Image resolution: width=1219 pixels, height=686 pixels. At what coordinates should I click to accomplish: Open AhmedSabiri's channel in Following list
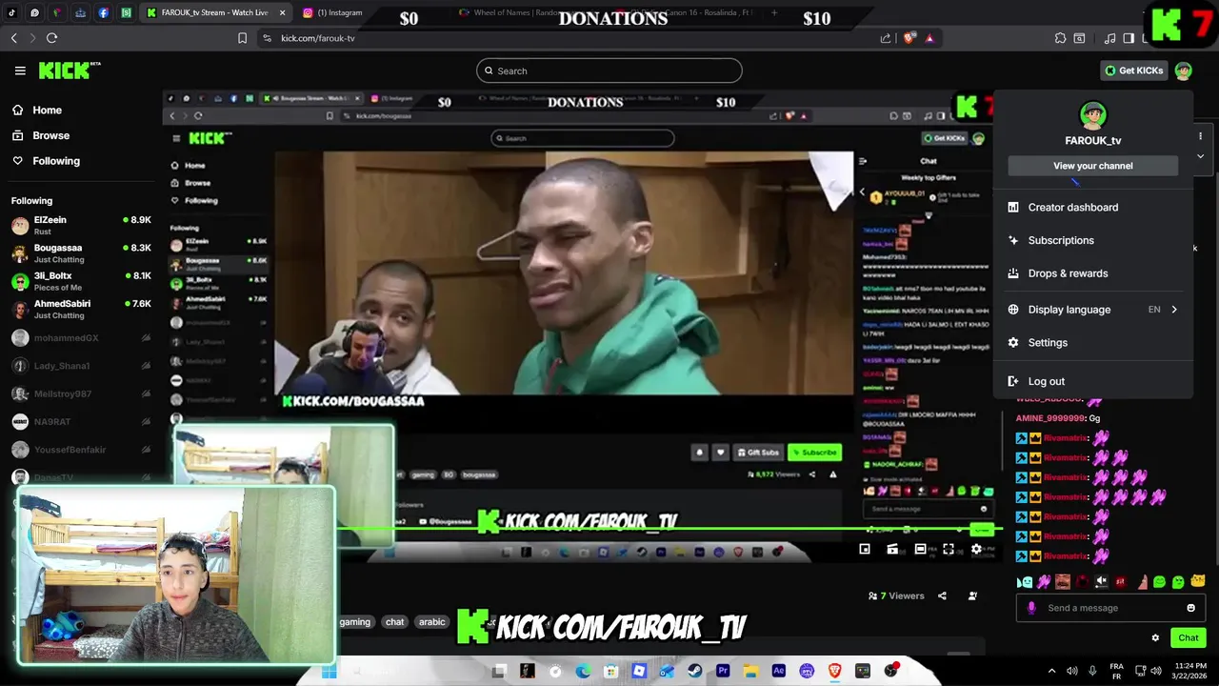point(81,309)
